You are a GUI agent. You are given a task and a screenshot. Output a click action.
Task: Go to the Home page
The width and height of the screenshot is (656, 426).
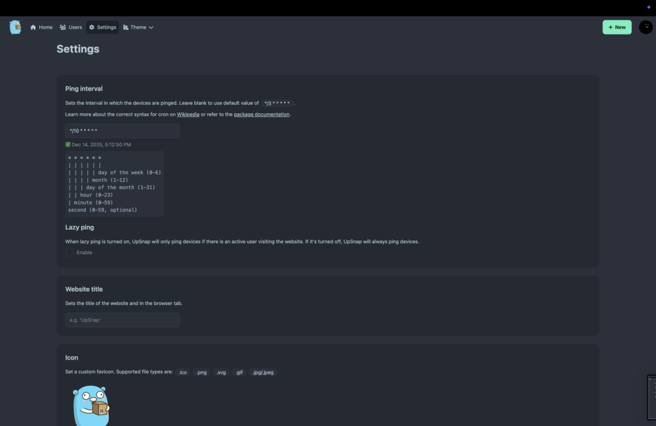click(45, 28)
